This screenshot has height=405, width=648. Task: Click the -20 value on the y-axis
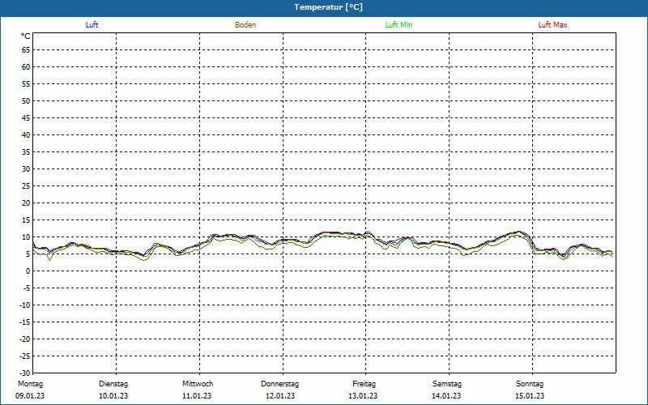tap(26, 339)
